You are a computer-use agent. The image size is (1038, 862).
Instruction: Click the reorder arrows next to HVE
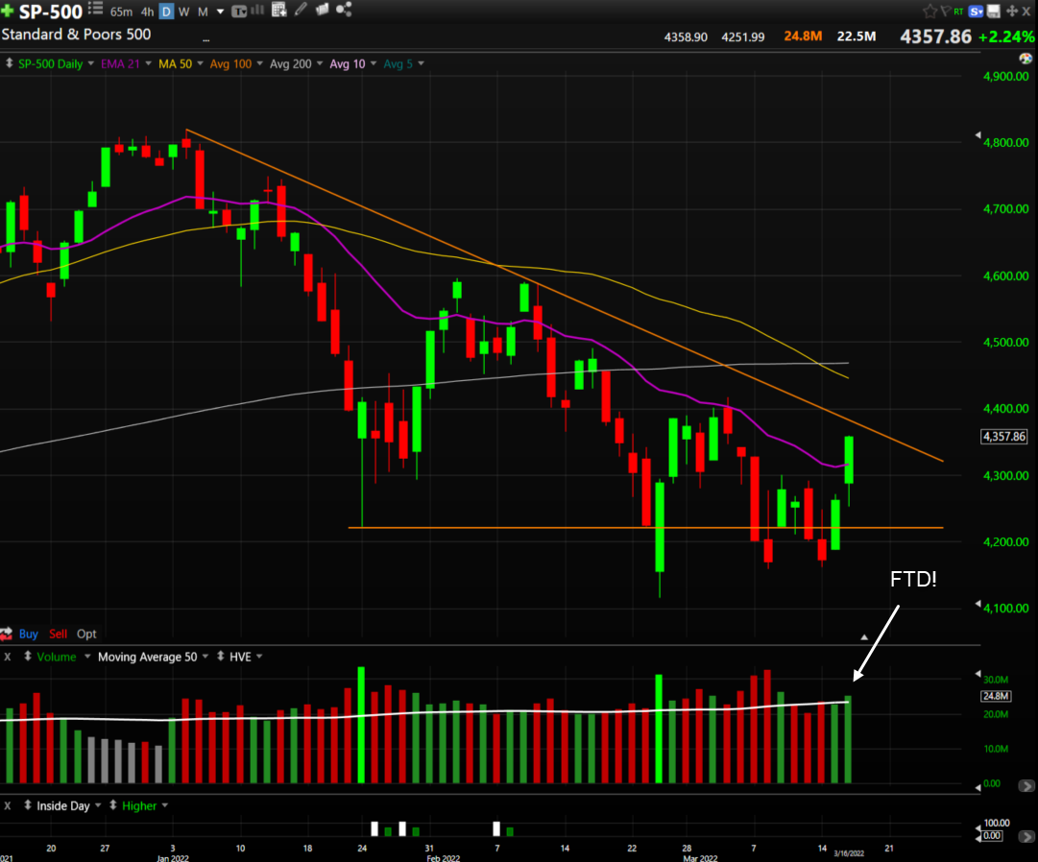[x=221, y=657]
